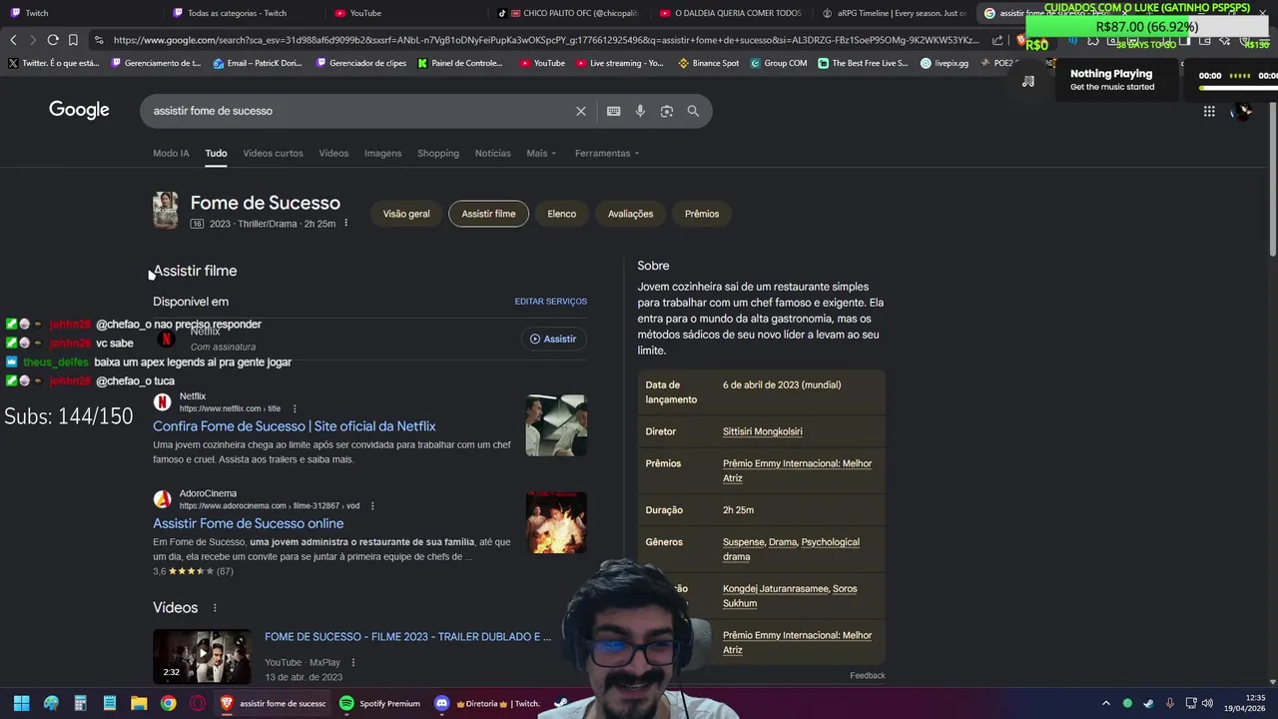Click the magnifying glass search button

[x=693, y=111]
